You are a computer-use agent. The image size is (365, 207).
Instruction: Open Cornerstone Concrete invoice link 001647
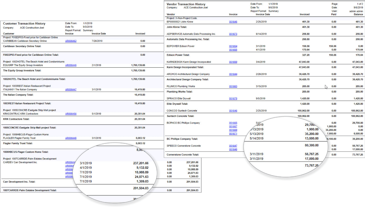(233, 146)
